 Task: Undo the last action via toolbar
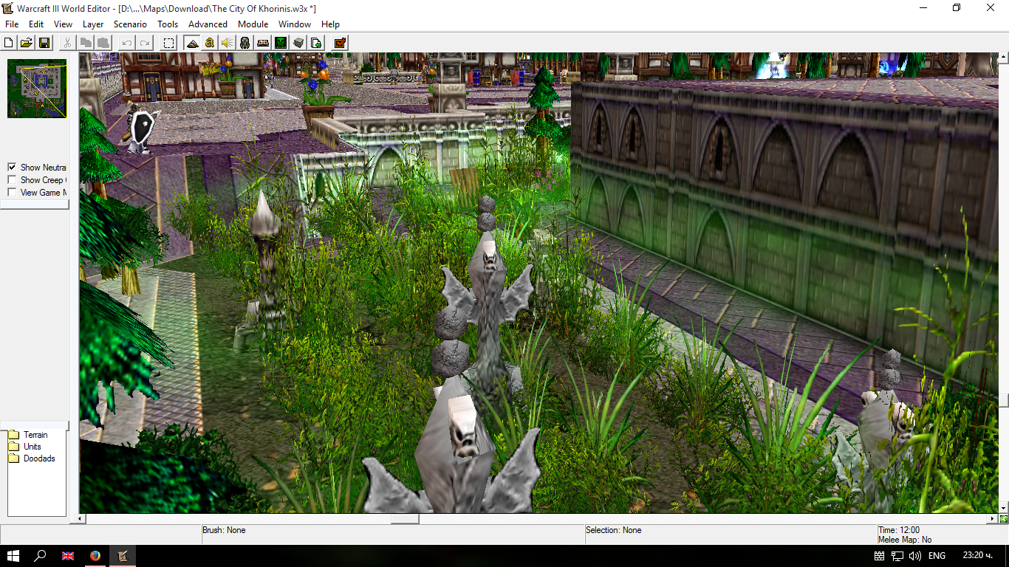coord(127,43)
